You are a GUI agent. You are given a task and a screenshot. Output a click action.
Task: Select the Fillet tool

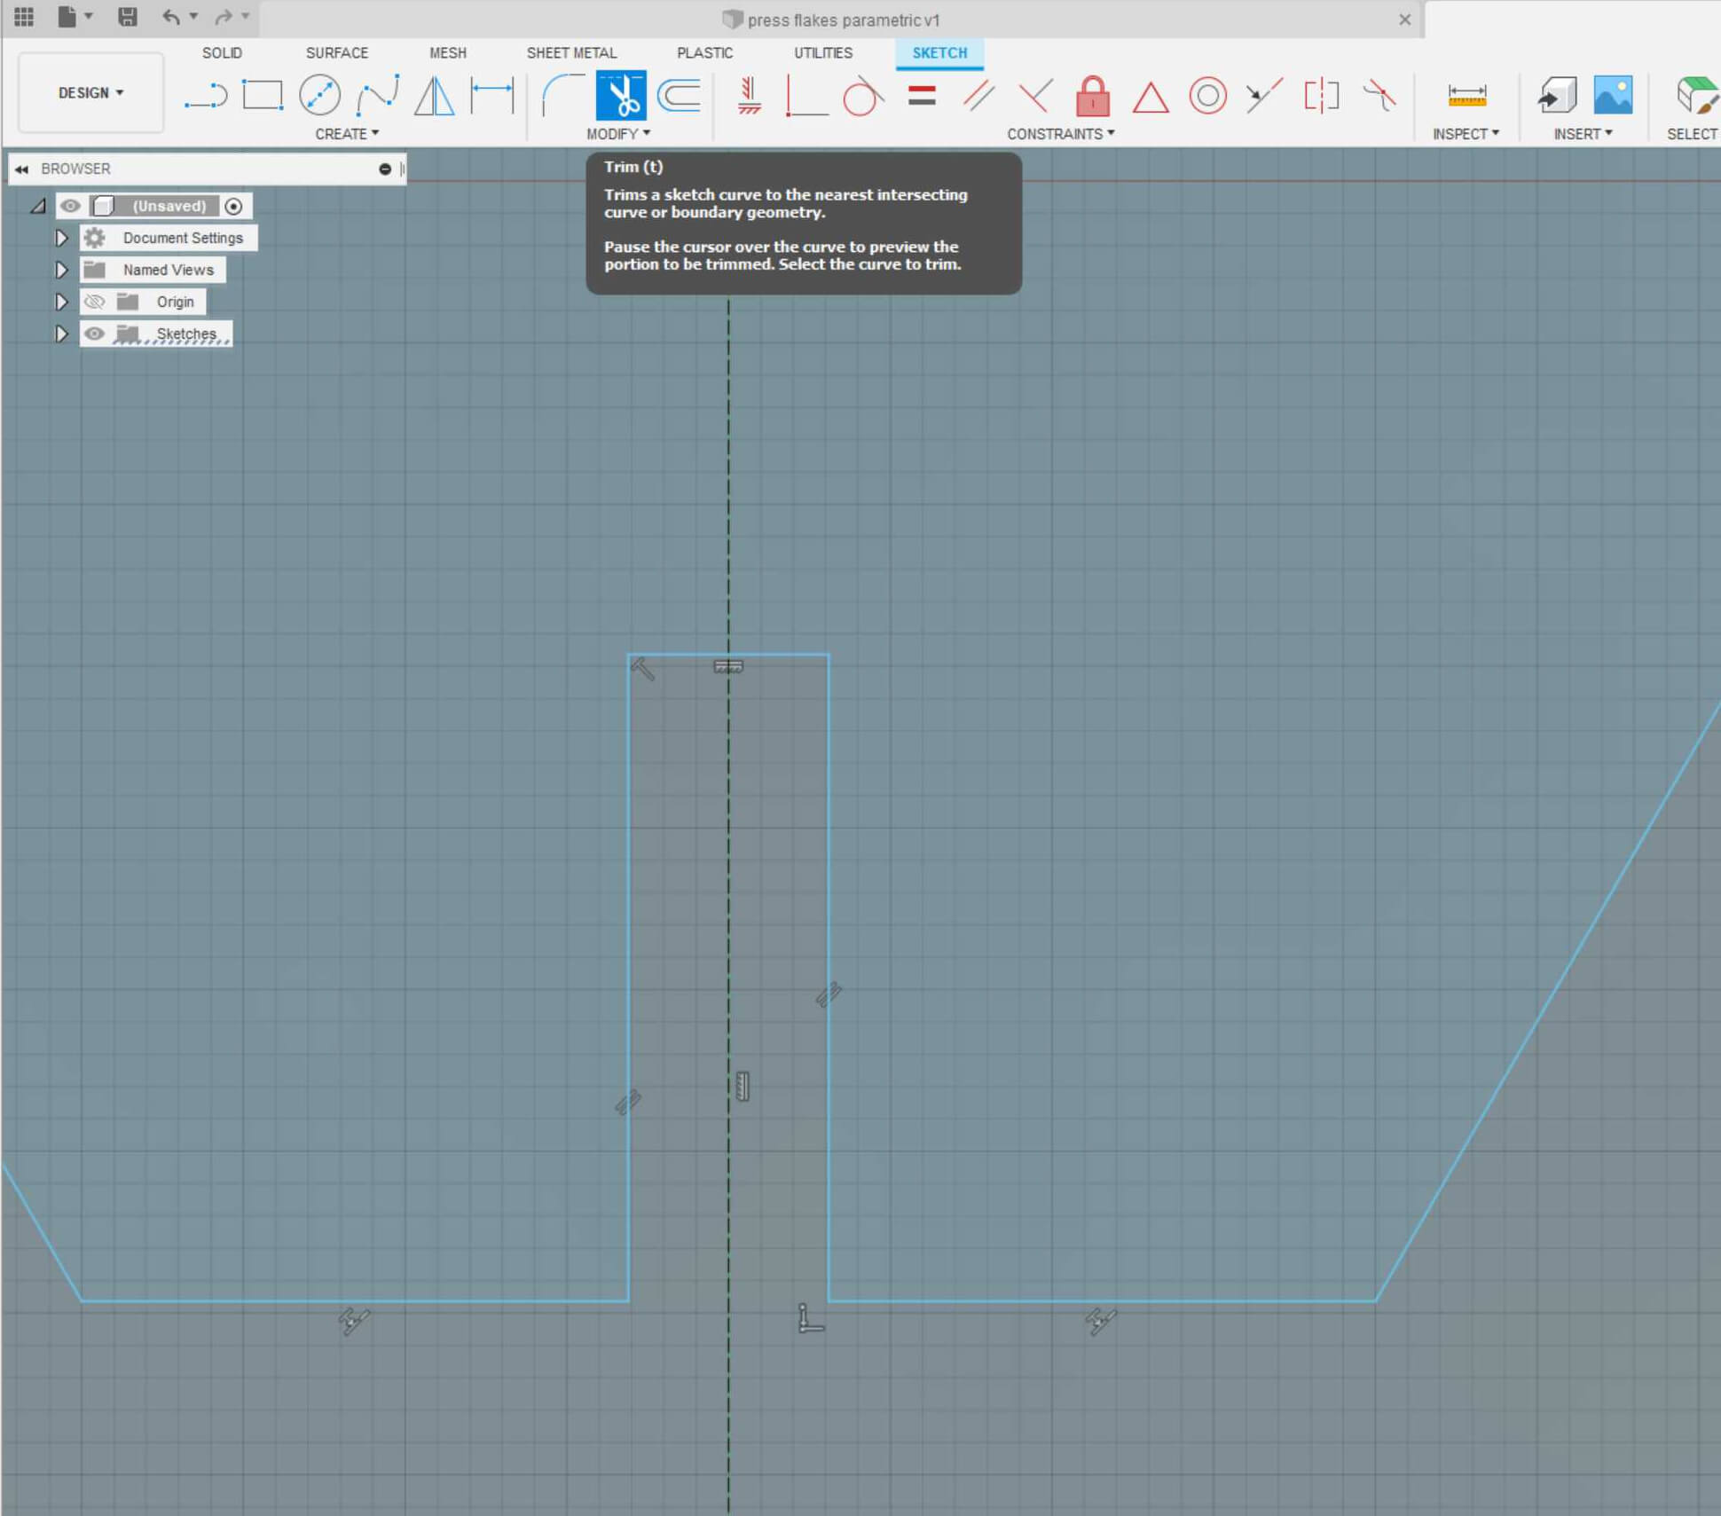[563, 95]
